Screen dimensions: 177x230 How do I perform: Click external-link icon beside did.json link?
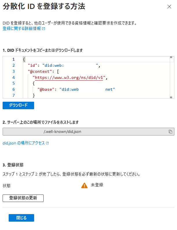47,143
